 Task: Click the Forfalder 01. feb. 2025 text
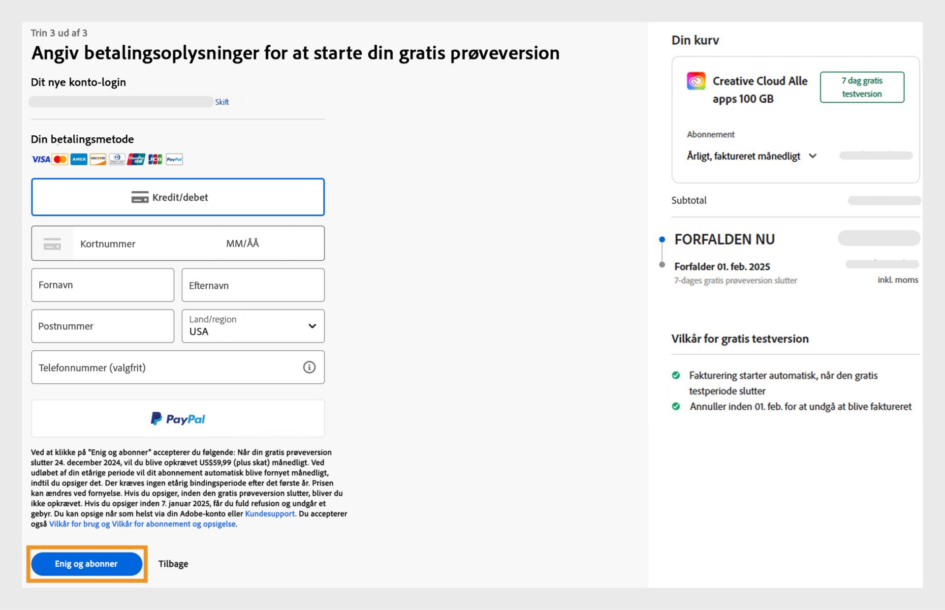point(722,267)
